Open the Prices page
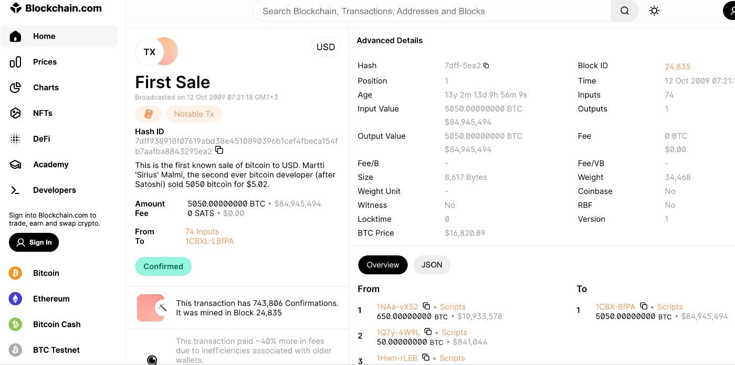Viewport: 735px width, 365px height. click(x=45, y=62)
